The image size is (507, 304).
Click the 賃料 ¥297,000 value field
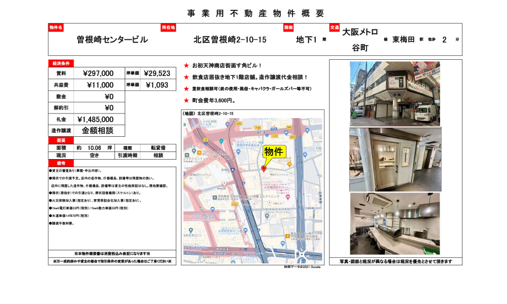(98, 73)
